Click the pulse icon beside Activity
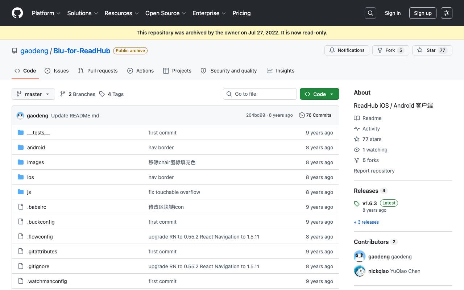 (357, 129)
